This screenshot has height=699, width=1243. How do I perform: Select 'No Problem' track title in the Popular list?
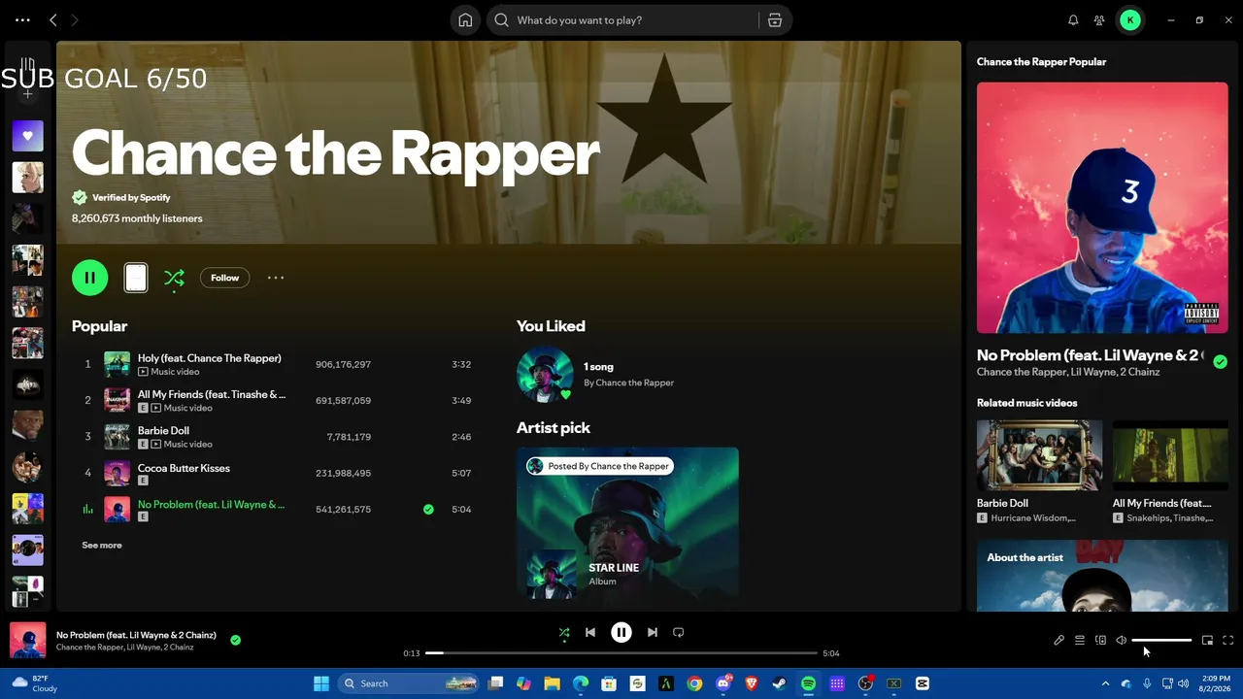(x=212, y=504)
